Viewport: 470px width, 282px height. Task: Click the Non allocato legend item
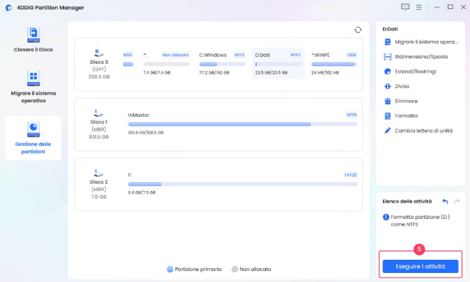click(x=251, y=269)
